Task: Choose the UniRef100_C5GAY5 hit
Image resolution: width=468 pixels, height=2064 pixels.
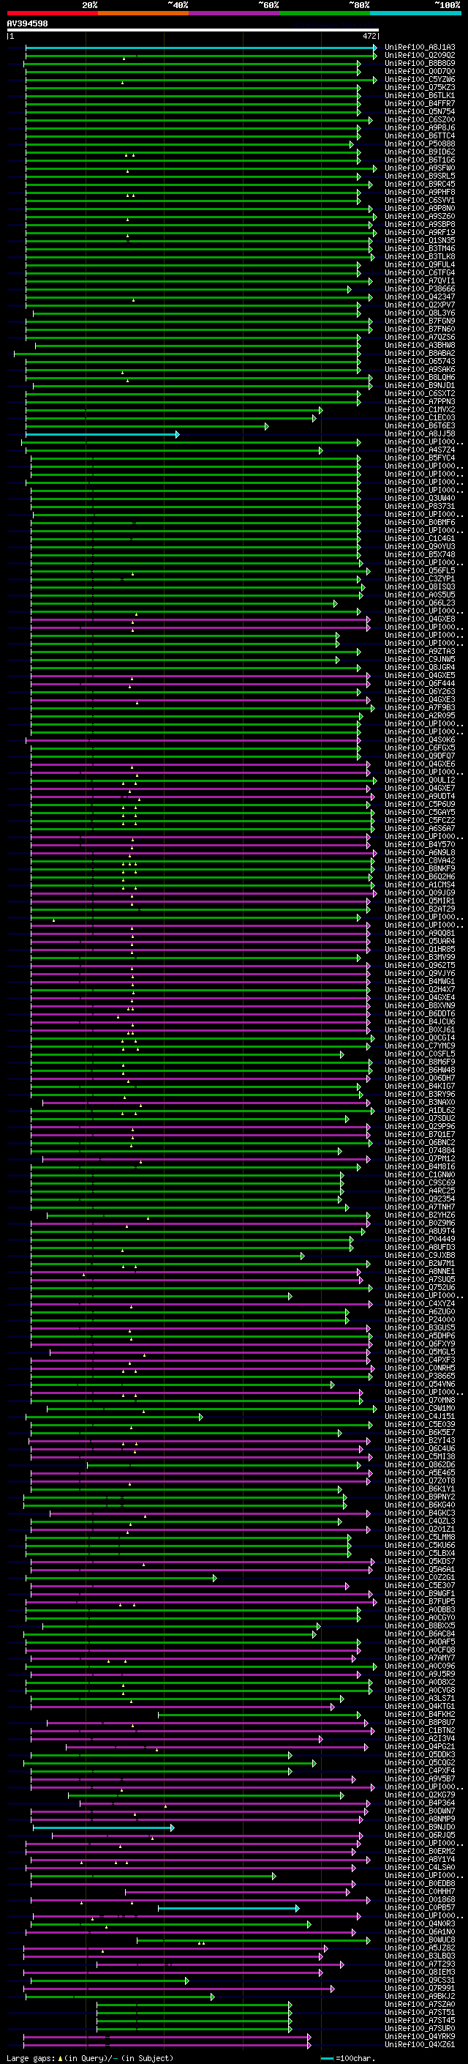Action: click(420, 813)
